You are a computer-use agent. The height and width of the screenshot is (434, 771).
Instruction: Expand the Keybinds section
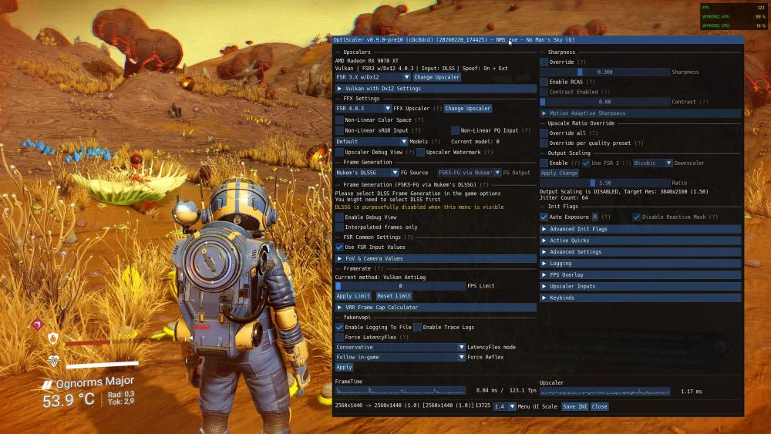(640, 298)
